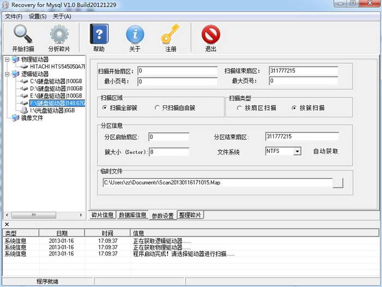This screenshot has width=382, height=287.
Task: Switch to the 数据库信息 tab
Action: [x=133, y=215]
